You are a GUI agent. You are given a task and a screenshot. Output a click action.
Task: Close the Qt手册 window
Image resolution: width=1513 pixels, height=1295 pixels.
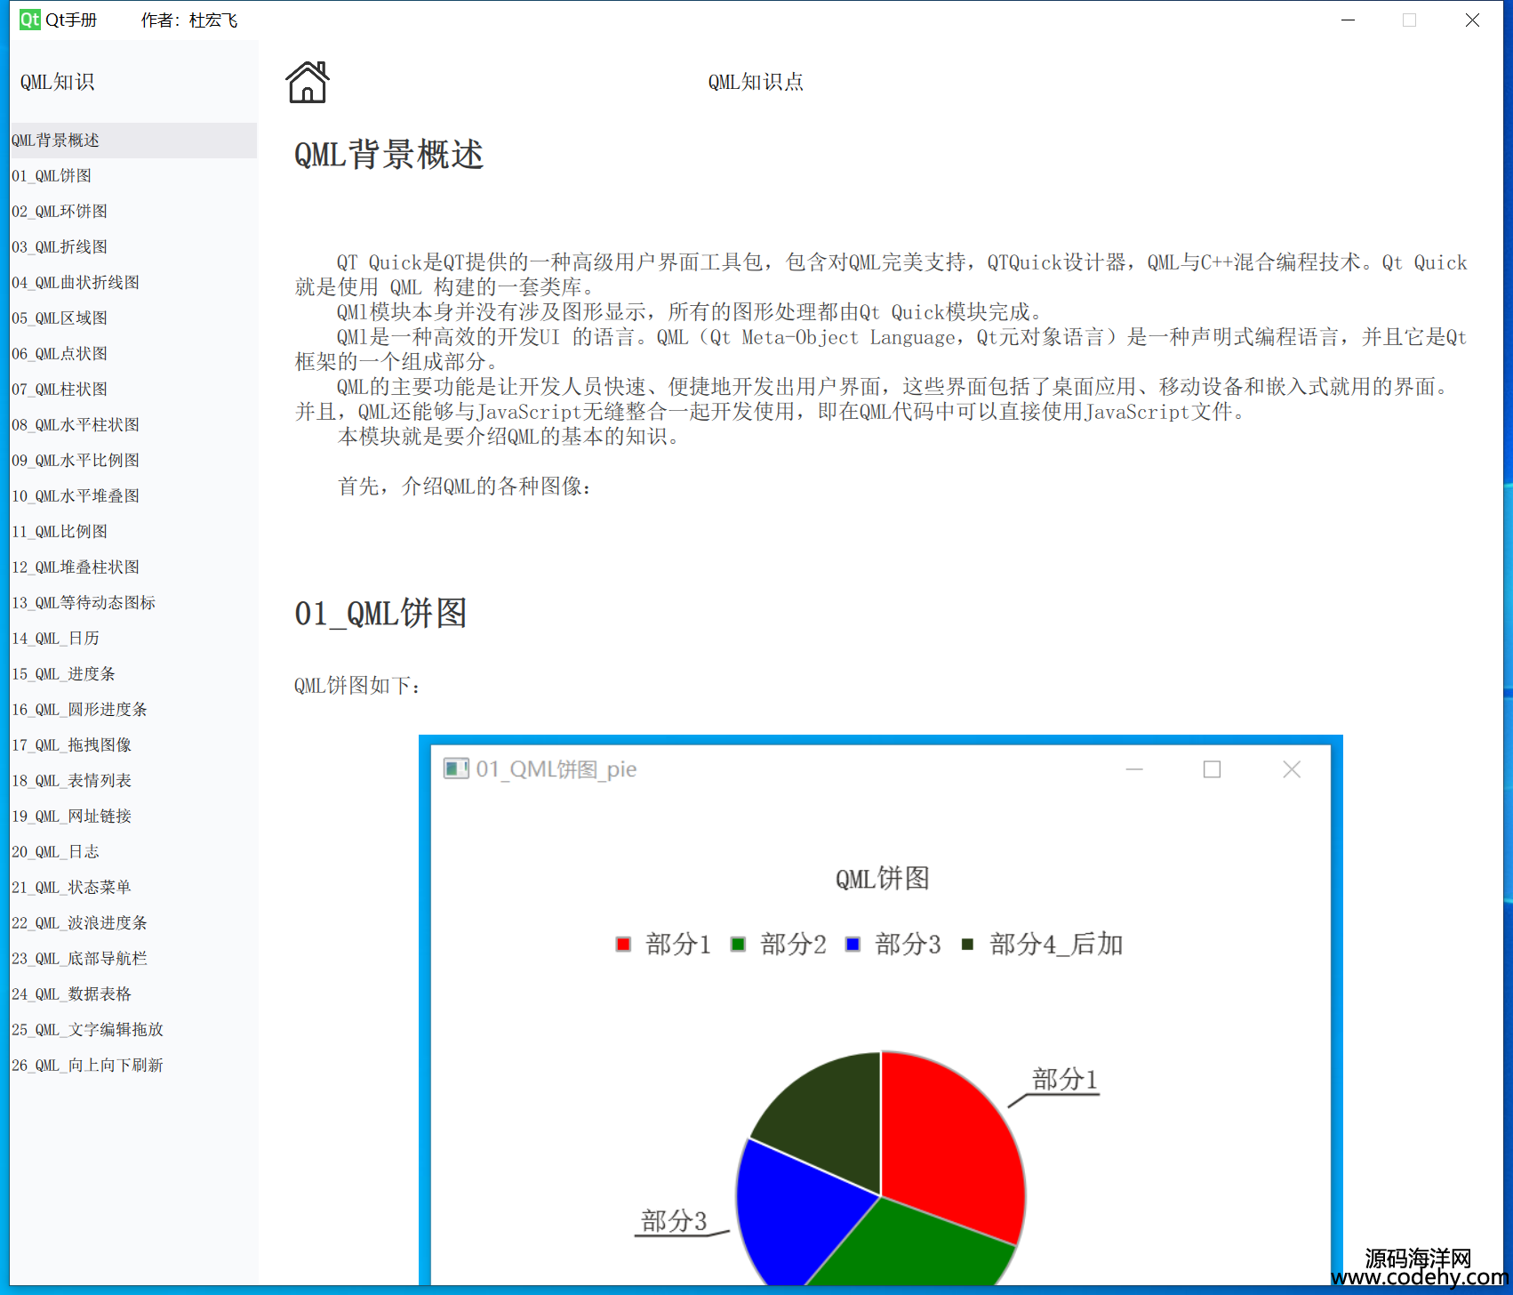(1472, 20)
